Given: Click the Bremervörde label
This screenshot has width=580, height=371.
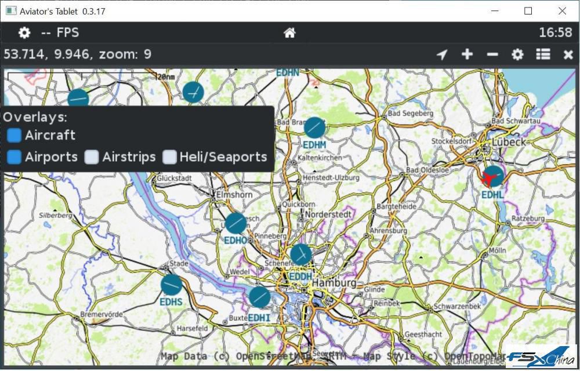Looking at the screenshot, I should click(101, 314).
